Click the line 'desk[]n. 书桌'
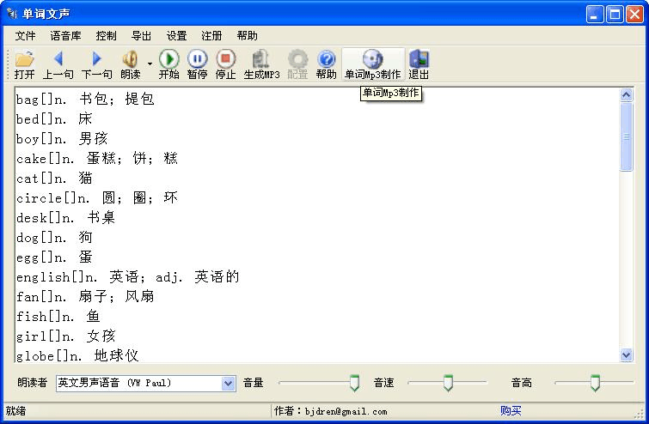This screenshot has height=424, width=649. [x=65, y=218]
